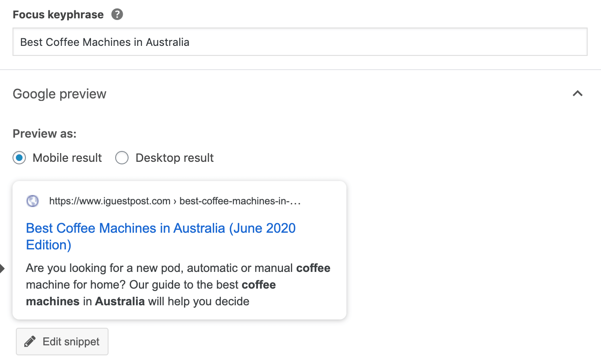601x362 pixels.
Task: Click the Desktop result label text
Action: pyautogui.click(x=174, y=158)
